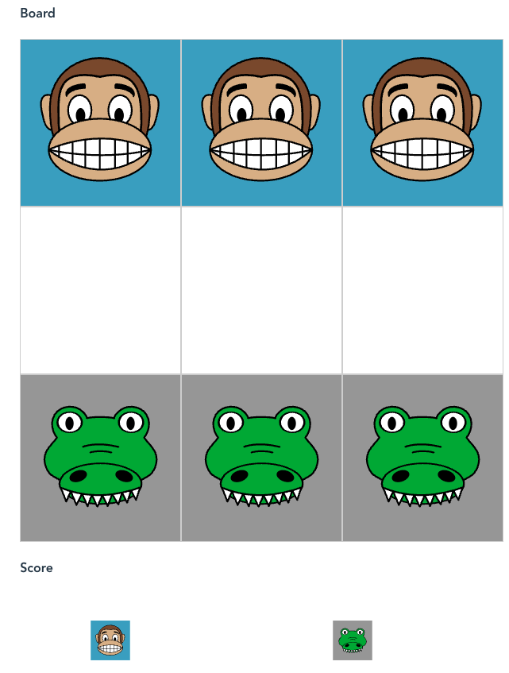Select the bottom-right crocodile piece
The width and height of the screenshot is (509, 673).
point(422,457)
